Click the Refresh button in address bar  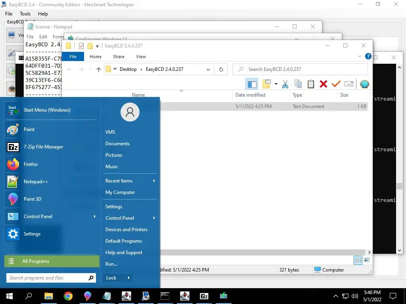point(221,69)
